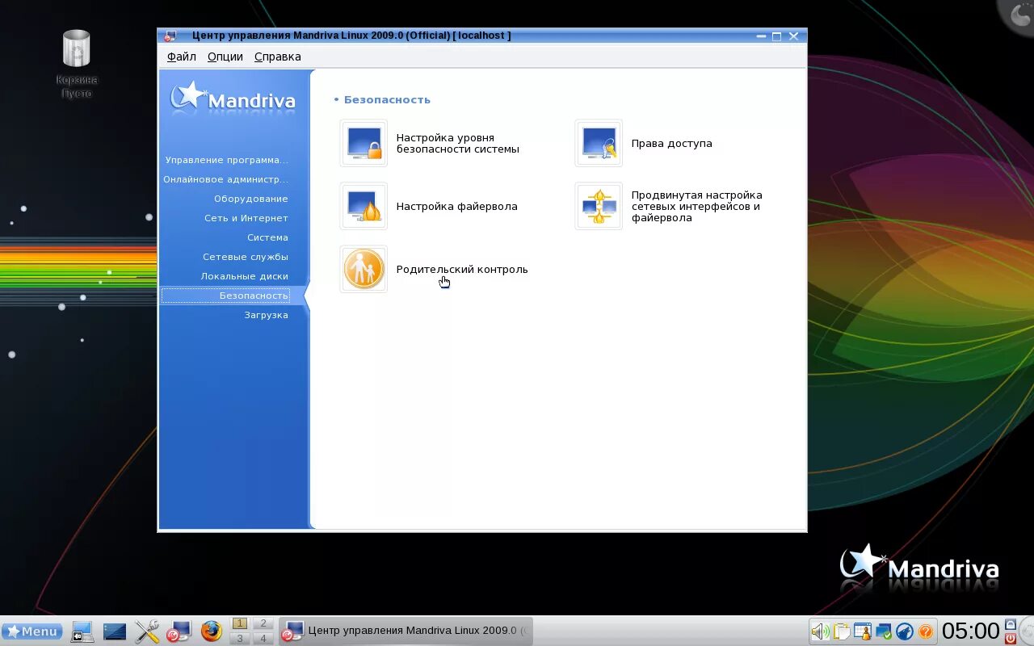Switch to Система category
This screenshot has height=646, width=1034.
point(267,237)
